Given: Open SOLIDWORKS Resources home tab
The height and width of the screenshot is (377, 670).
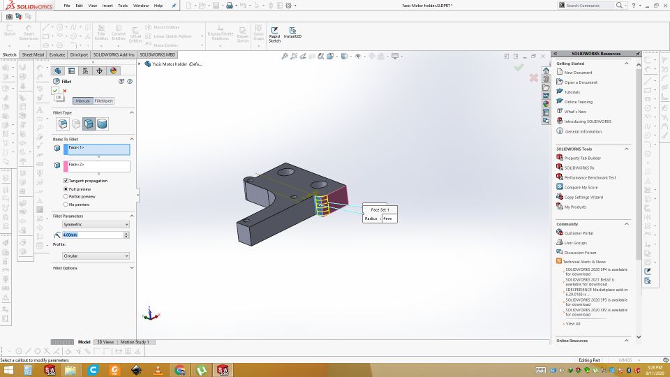Looking at the screenshot, I should (546, 71).
